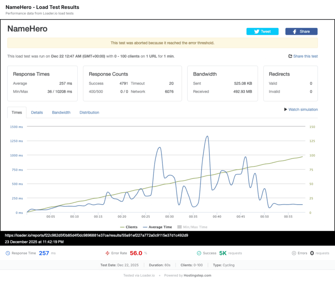Click the Twitter bird icon on Tweet button

tap(256, 32)
